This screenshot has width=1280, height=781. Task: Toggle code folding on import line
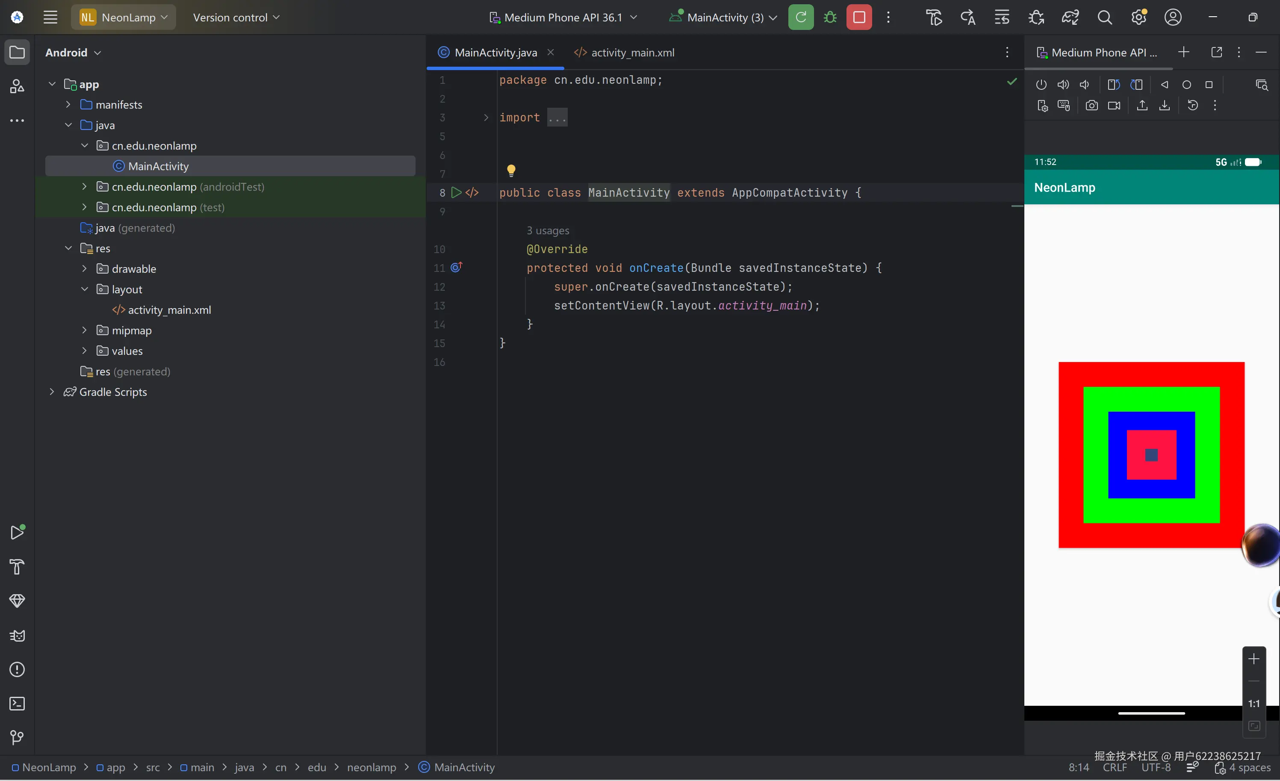pos(486,118)
